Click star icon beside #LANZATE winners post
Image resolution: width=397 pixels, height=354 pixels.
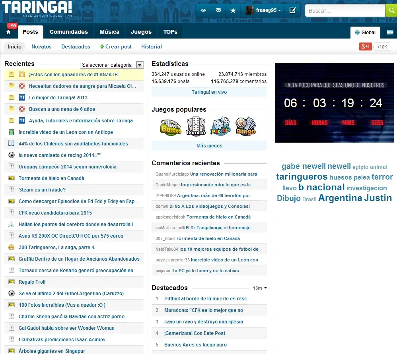pos(22,74)
